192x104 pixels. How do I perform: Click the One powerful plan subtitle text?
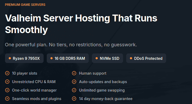pyautogui.click(x=71, y=45)
